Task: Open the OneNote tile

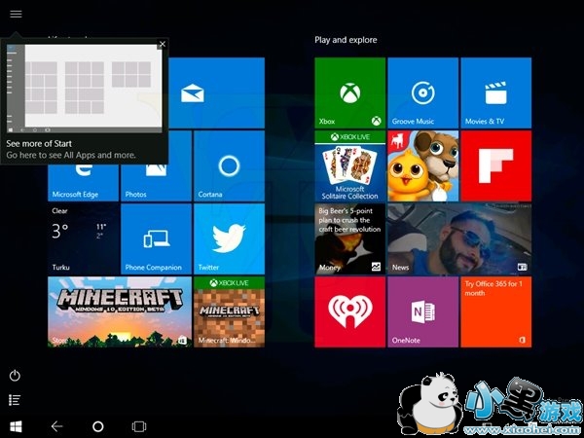Action: tap(422, 312)
